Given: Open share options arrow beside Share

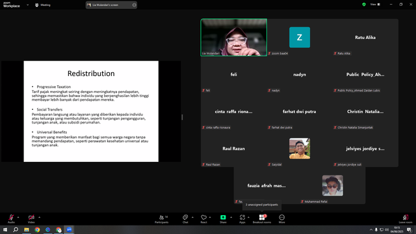Looking at the screenshot, I should pyautogui.click(x=231, y=217).
